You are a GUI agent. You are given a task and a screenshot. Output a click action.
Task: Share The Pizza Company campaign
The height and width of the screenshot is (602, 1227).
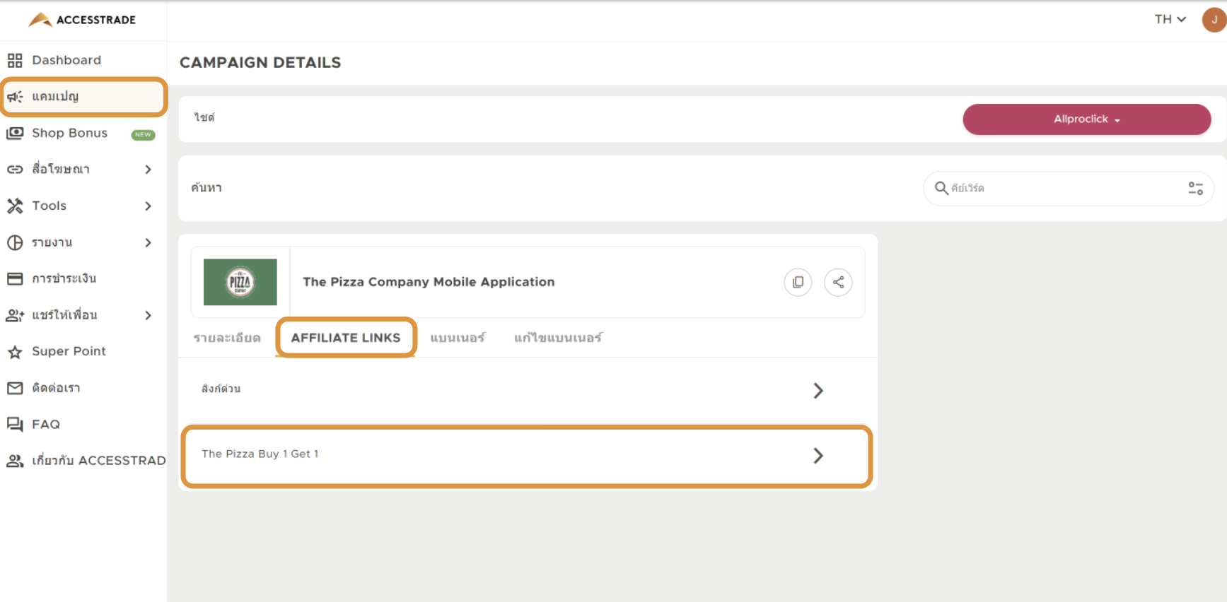838,282
